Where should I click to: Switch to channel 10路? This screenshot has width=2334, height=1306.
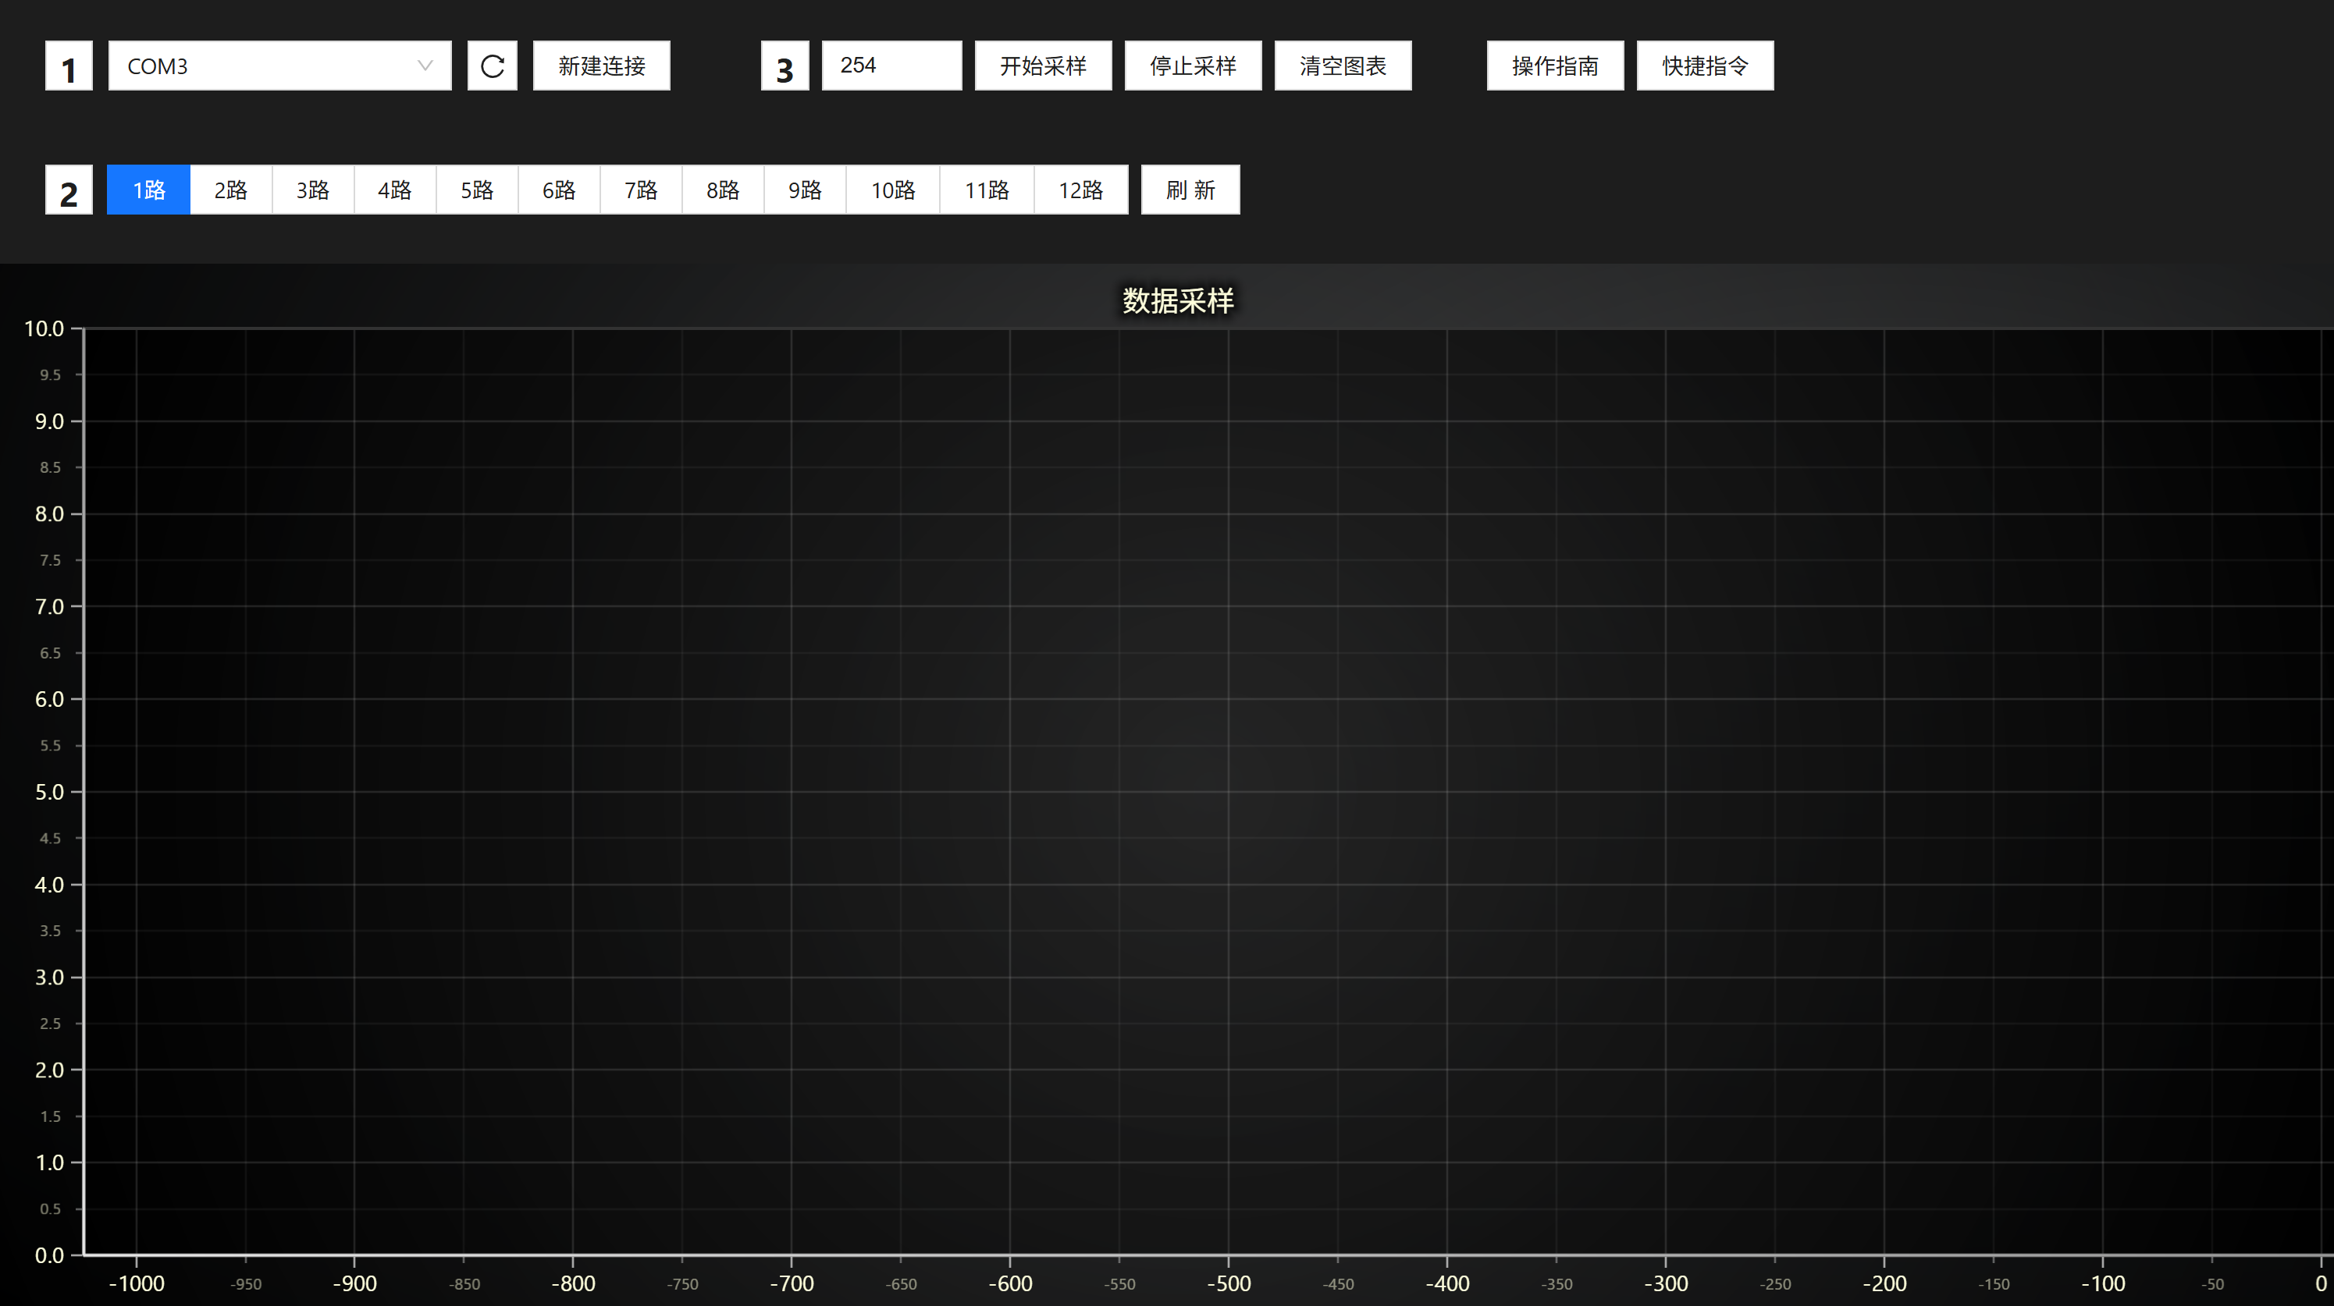coord(892,190)
